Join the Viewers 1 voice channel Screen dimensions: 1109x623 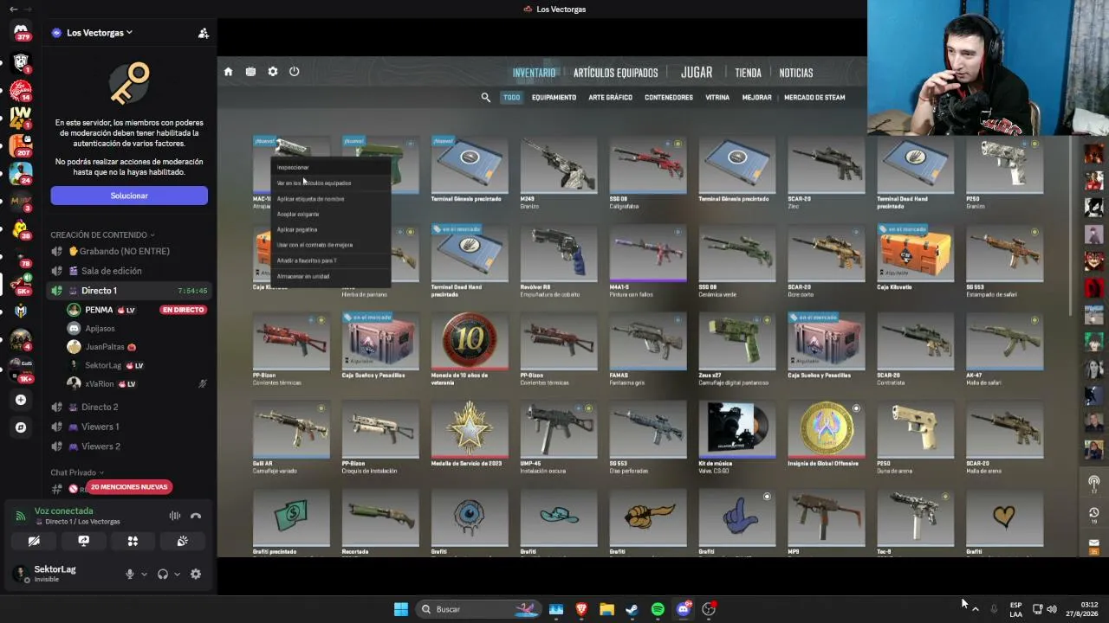click(x=128, y=427)
